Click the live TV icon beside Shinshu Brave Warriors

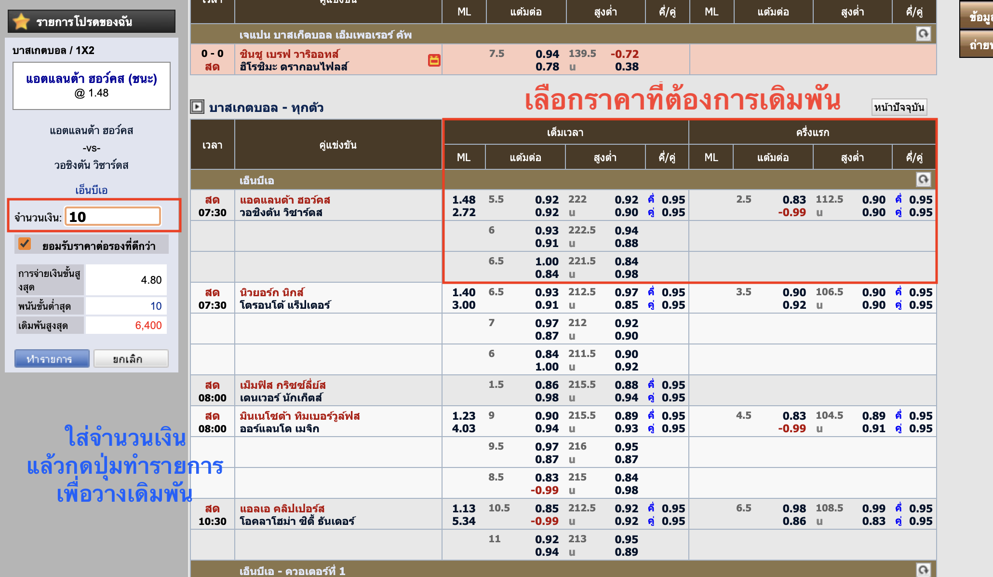coord(434,60)
